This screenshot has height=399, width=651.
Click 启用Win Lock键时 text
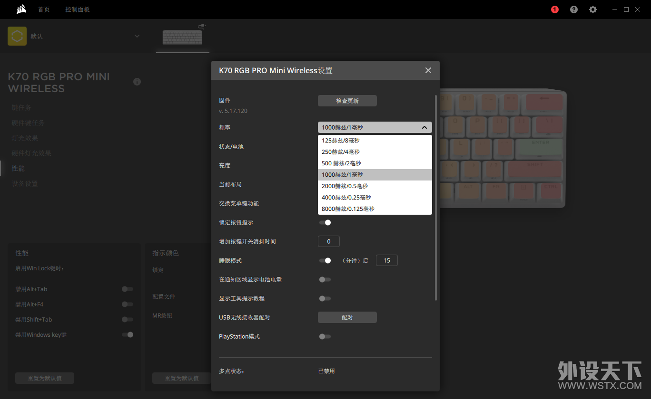pyautogui.click(x=40, y=268)
